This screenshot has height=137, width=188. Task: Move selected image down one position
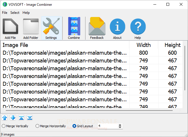pos(13,118)
